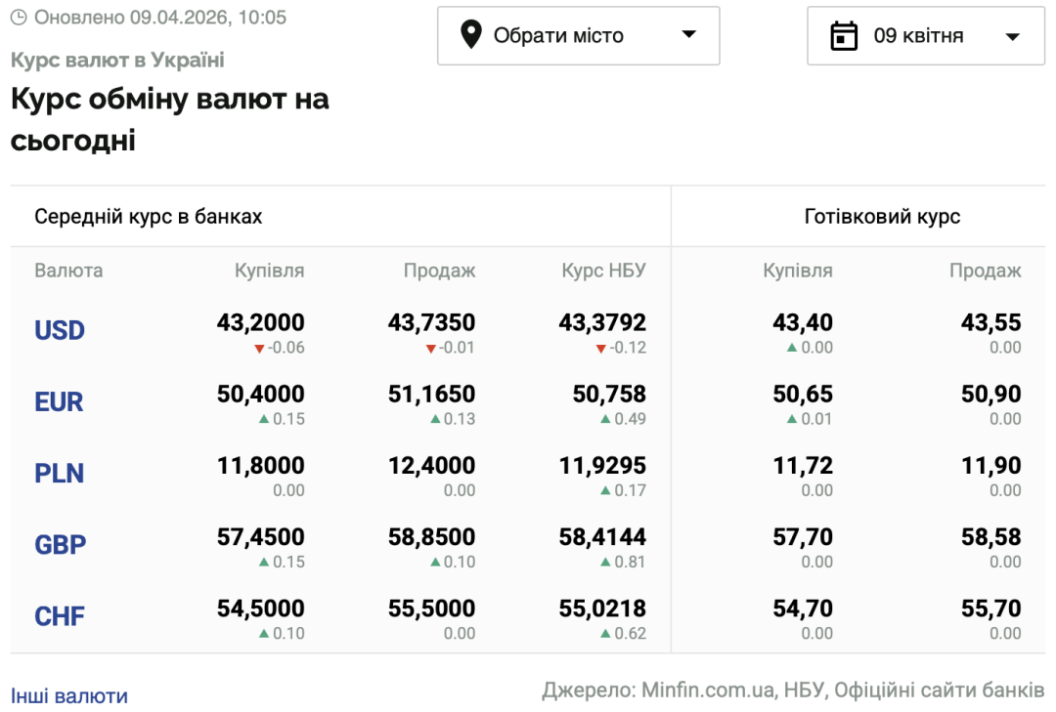Click the location pin icon

pos(472,35)
